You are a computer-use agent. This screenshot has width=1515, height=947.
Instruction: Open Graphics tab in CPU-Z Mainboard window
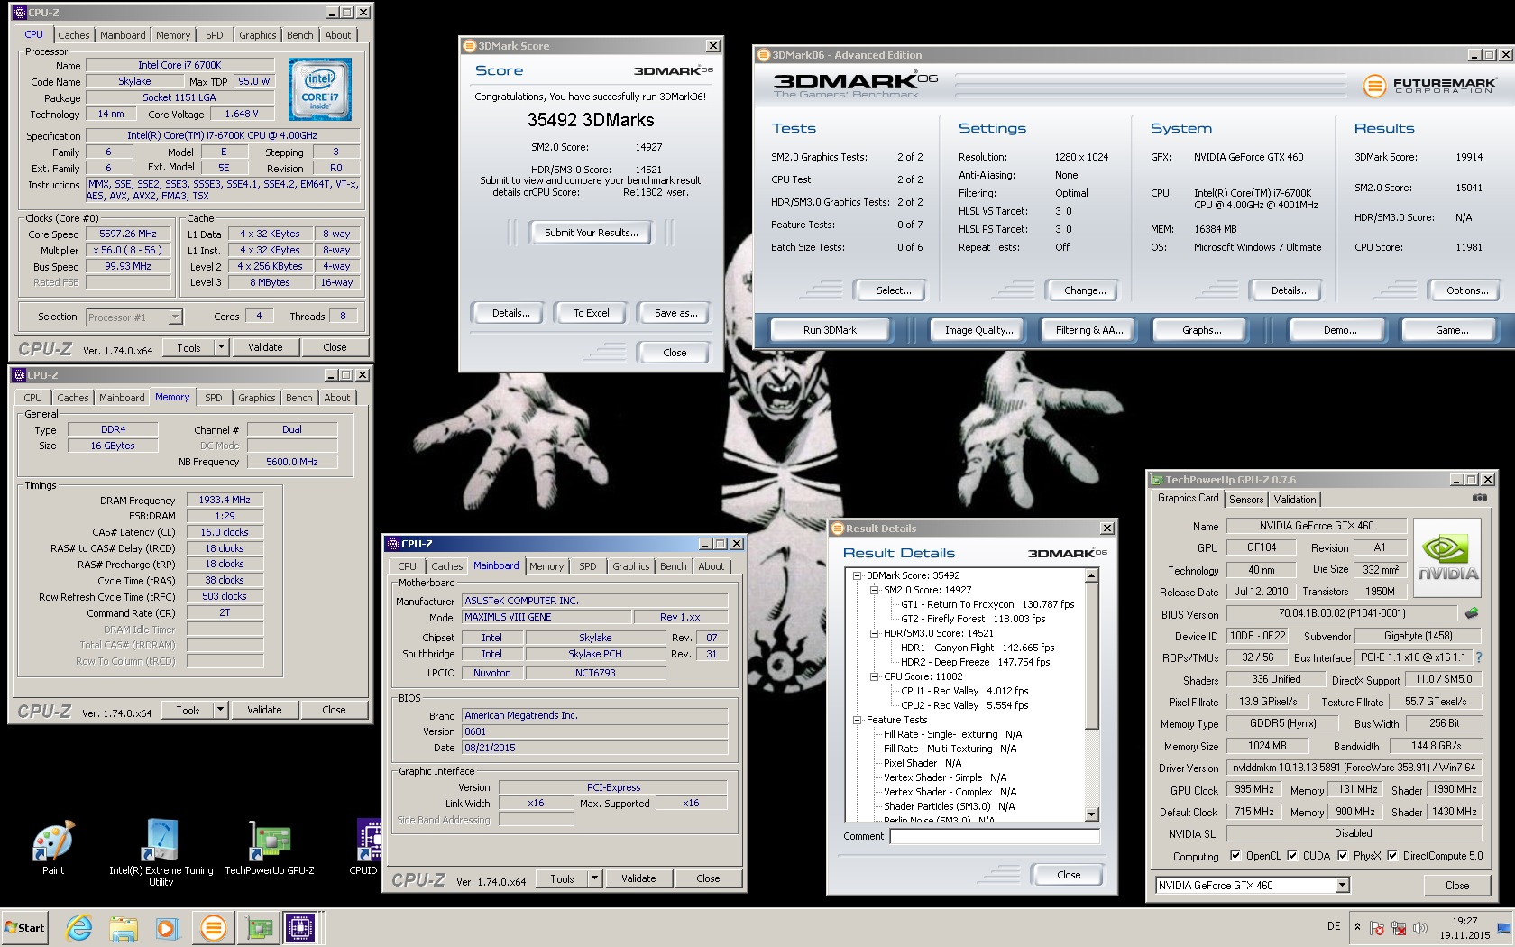pyautogui.click(x=631, y=566)
